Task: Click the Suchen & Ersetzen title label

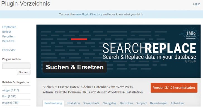Action: coord(75,67)
